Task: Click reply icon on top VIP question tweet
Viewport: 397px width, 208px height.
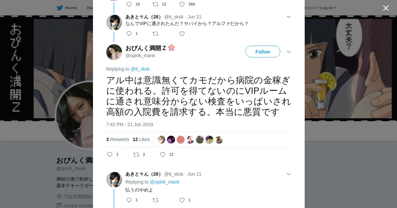Action: click(x=129, y=34)
